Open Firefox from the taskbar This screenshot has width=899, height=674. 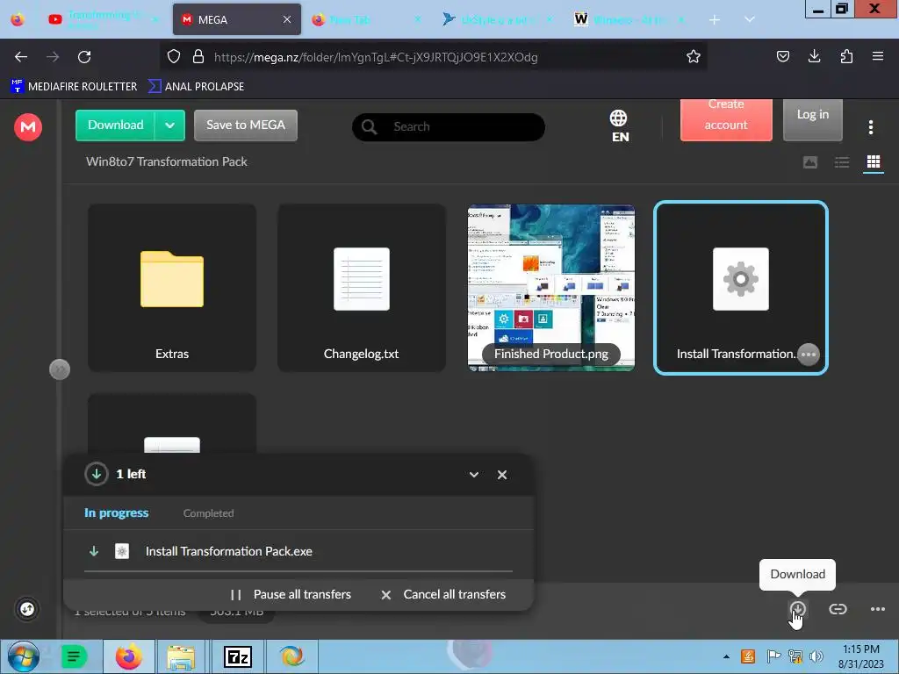tap(128, 656)
